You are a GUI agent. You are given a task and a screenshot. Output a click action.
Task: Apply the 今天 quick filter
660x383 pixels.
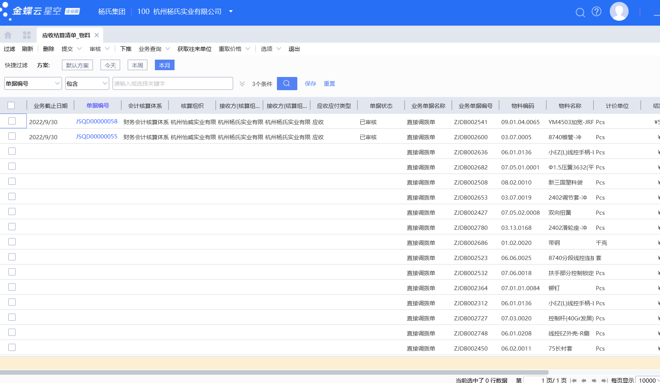pos(110,65)
